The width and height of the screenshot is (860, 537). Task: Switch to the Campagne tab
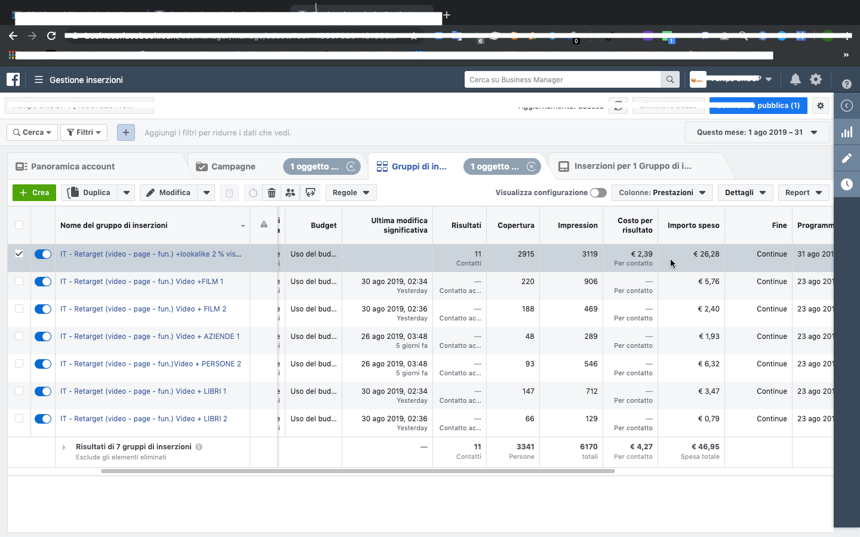[233, 166]
